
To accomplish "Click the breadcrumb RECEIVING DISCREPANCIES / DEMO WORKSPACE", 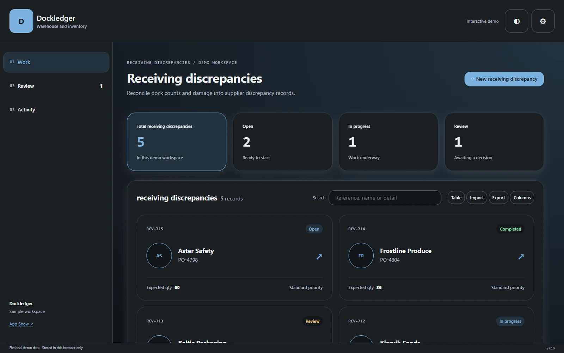I will coord(182,62).
